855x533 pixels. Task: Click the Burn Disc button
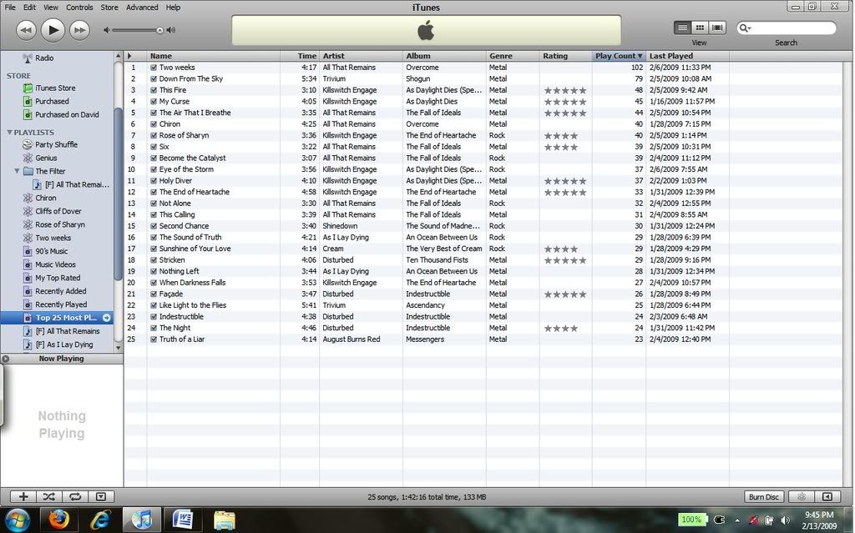point(763,496)
